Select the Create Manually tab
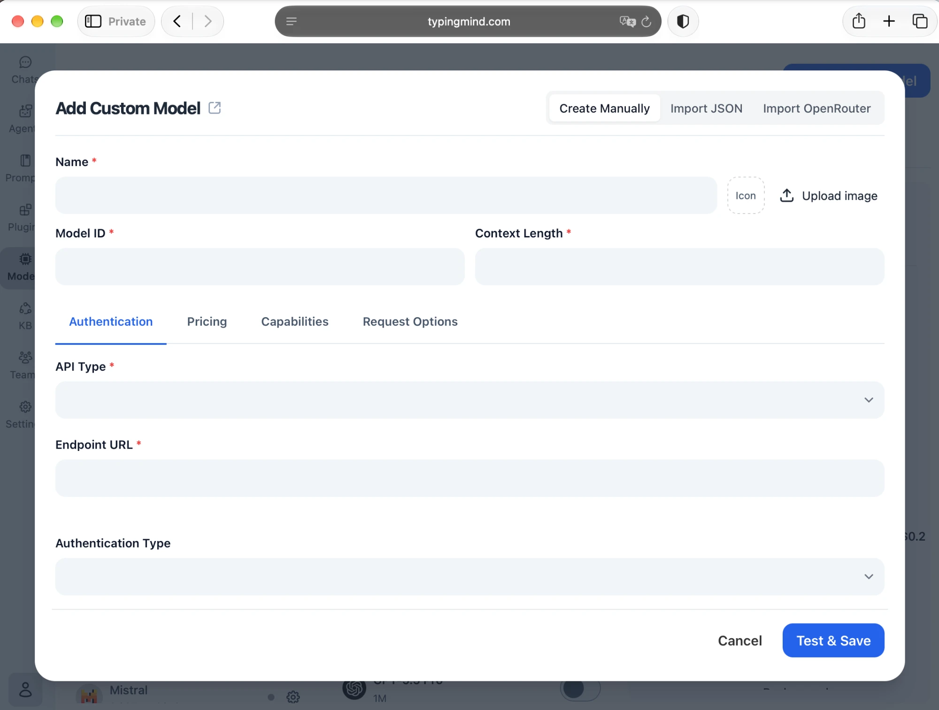 [x=604, y=108]
